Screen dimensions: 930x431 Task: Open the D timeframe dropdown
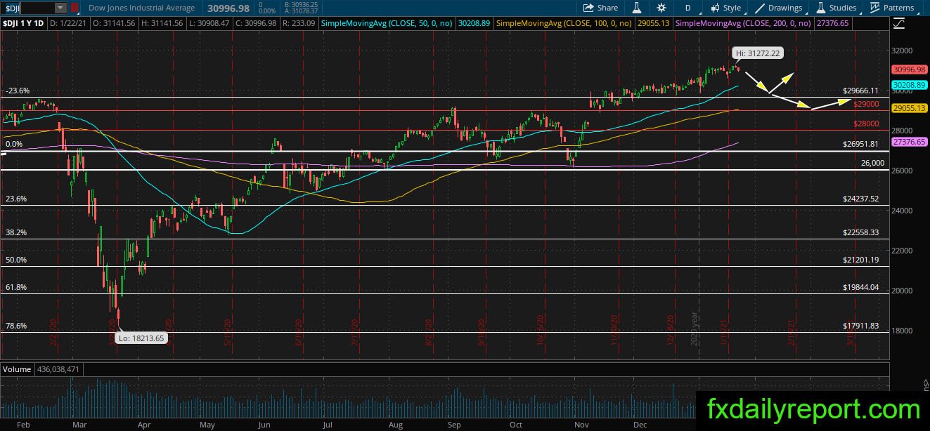tap(687, 8)
